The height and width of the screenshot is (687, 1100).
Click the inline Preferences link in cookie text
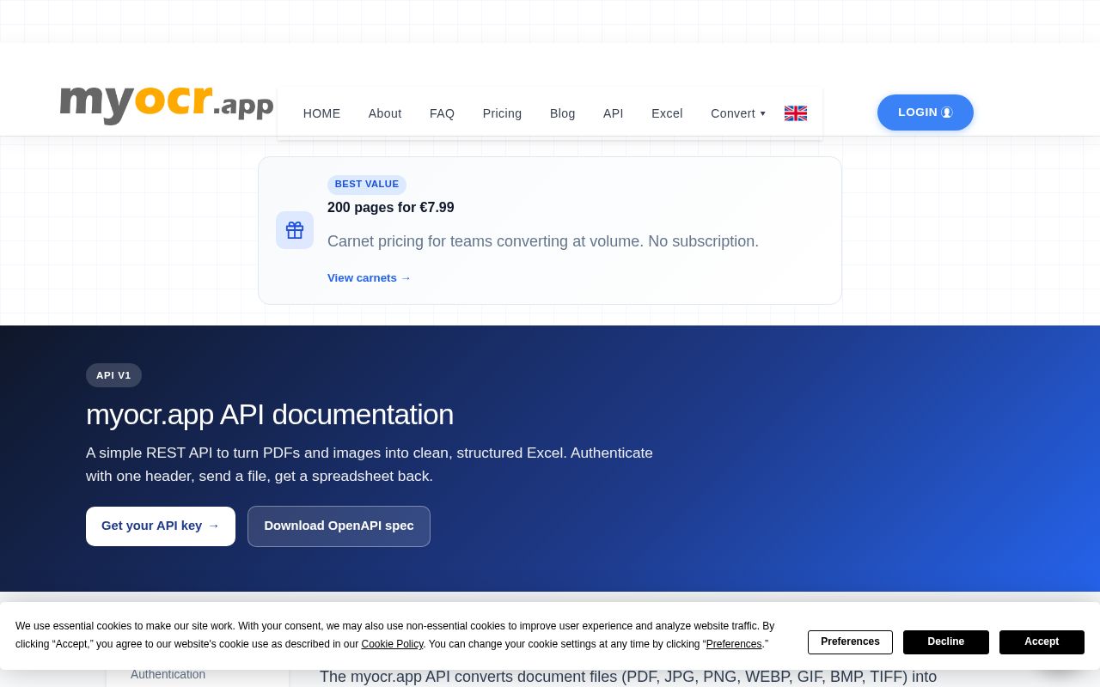(734, 644)
